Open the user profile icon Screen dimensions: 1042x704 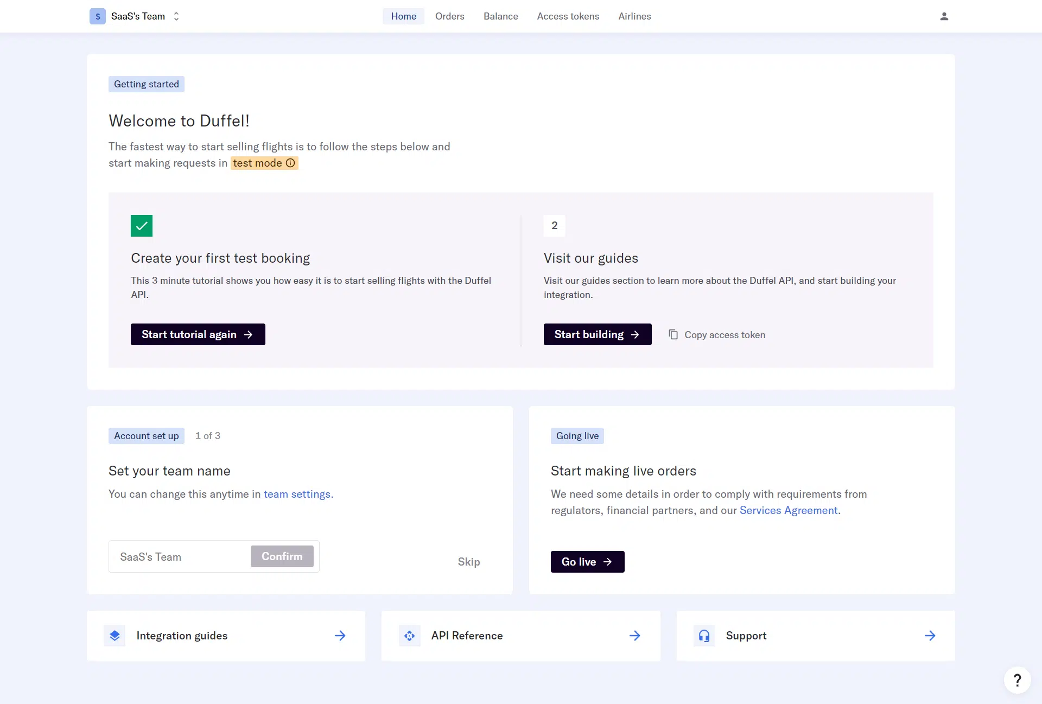944,16
